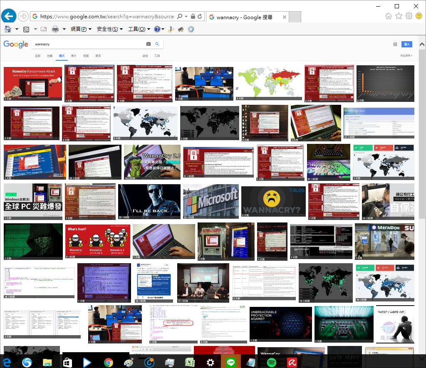Open the 安全搜尋 SafeSearch dropdown

pos(406,56)
